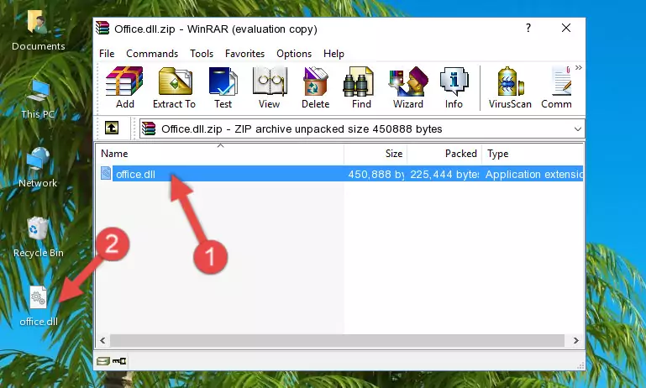The width and height of the screenshot is (646, 388).
Task: Select the office.dll row in the archive
Action: tap(340, 174)
